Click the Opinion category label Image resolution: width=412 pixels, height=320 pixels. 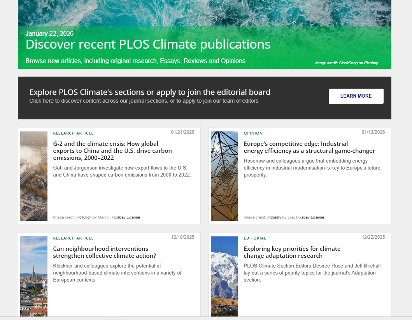[x=253, y=133]
